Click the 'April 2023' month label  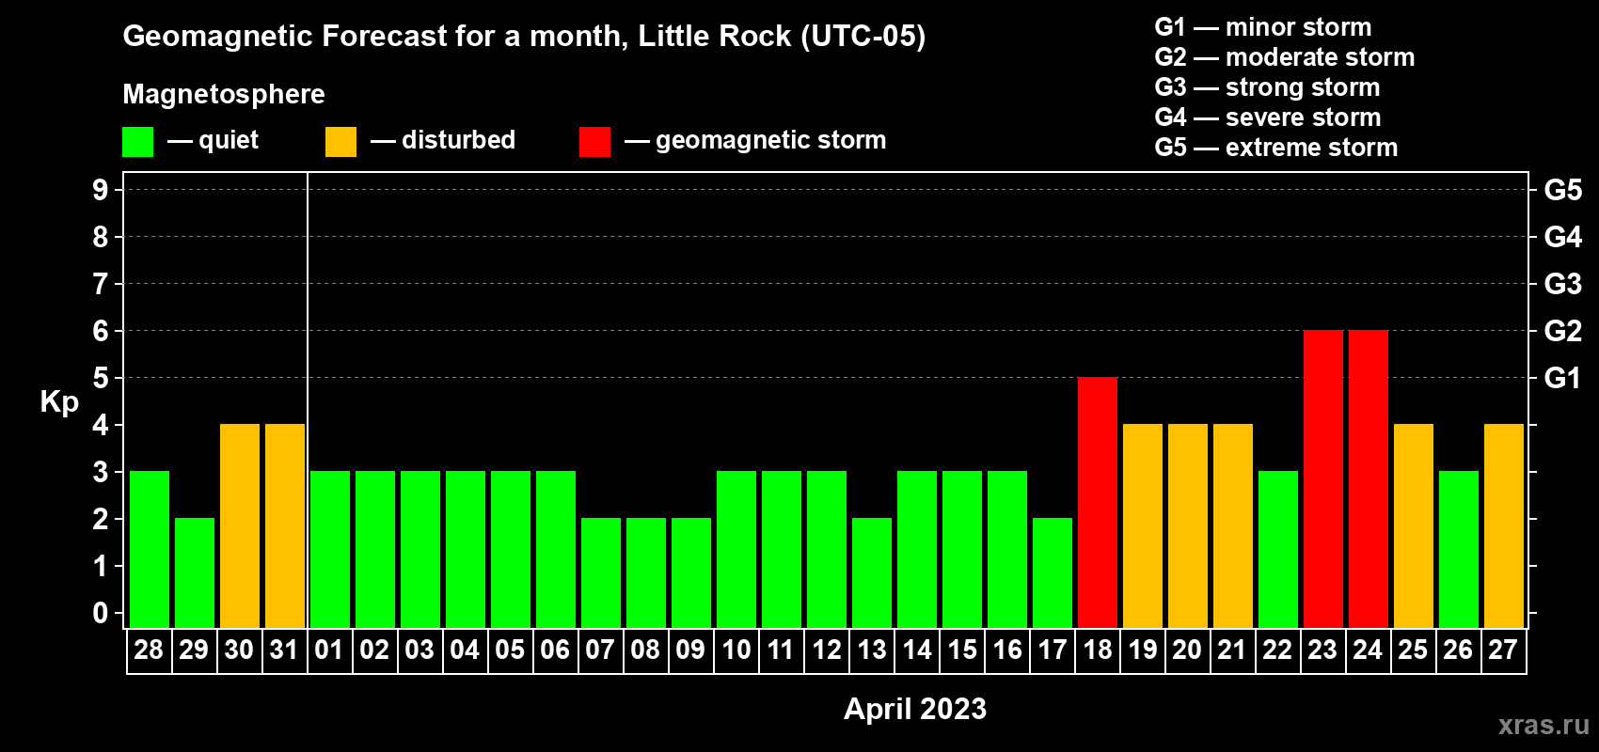tap(915, 709)
